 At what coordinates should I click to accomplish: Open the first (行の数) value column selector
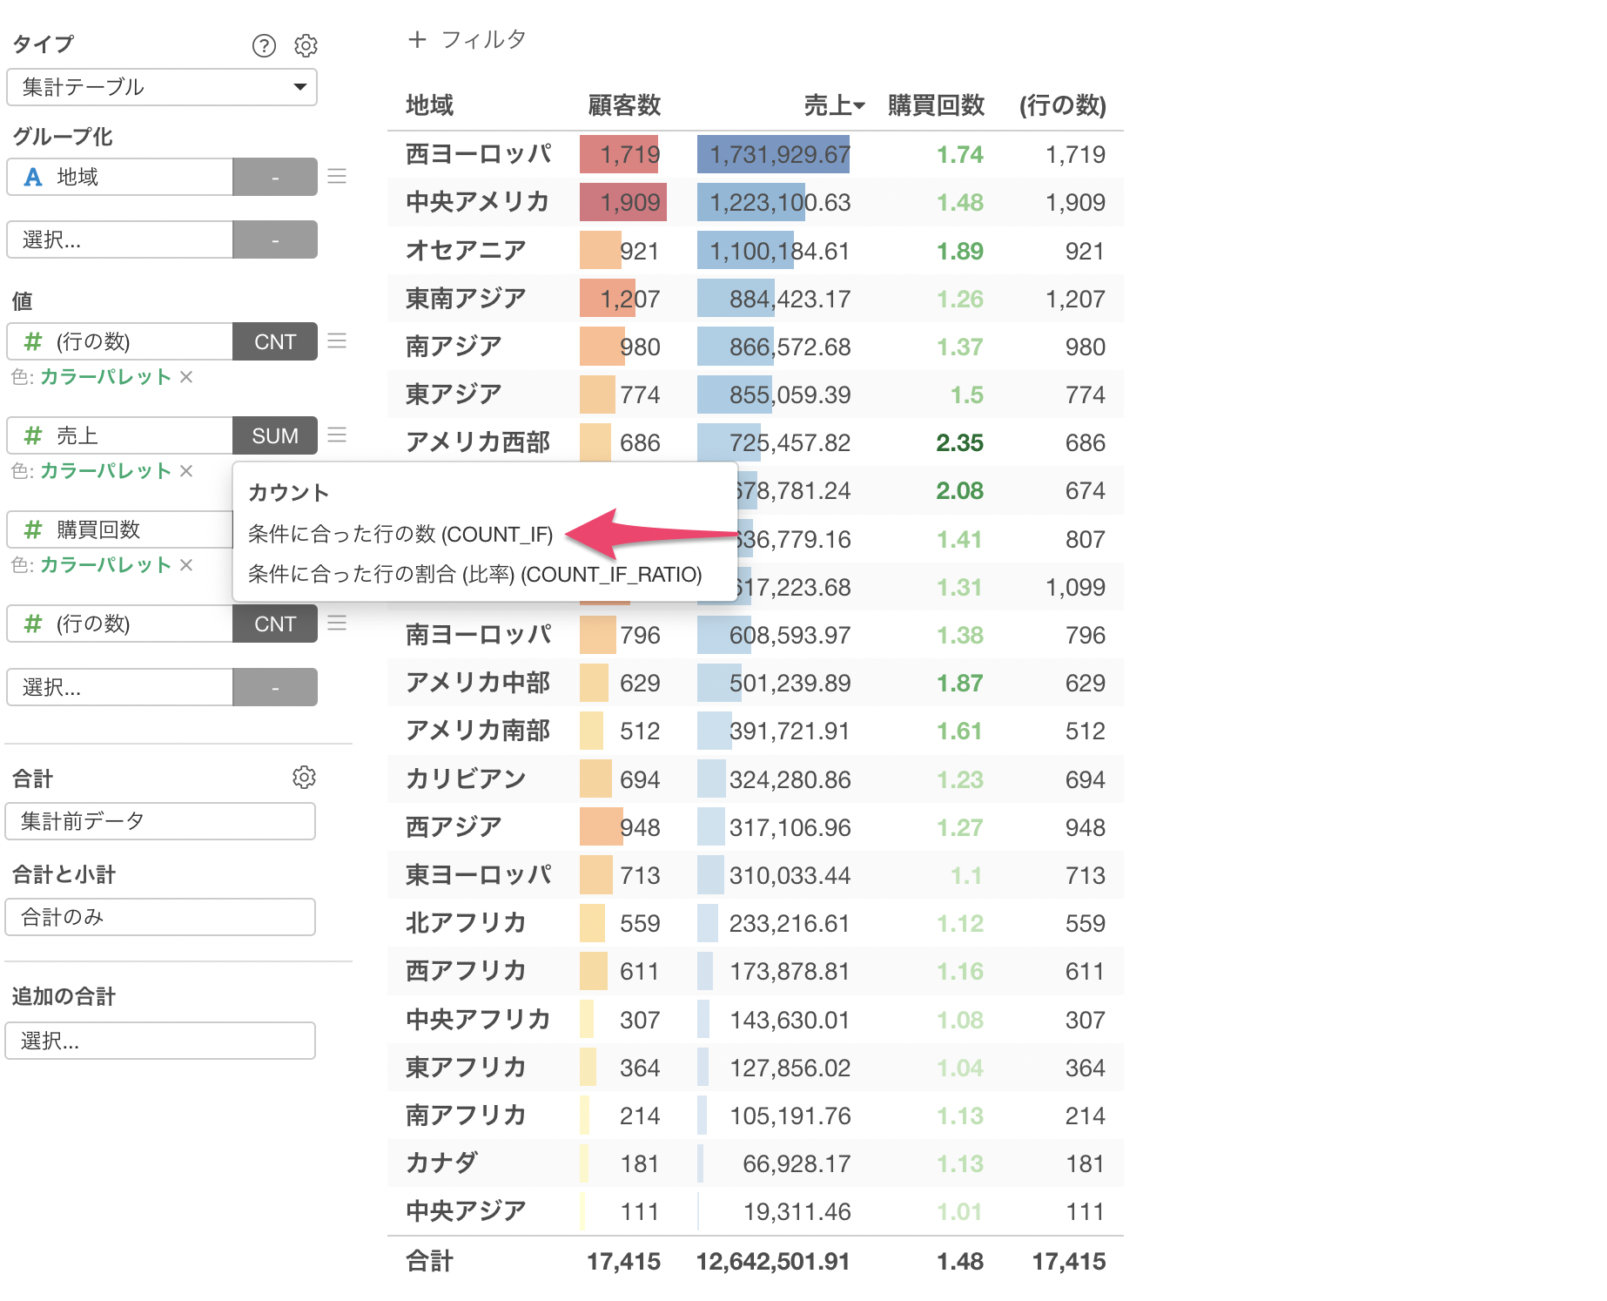(x=120, y=341)
